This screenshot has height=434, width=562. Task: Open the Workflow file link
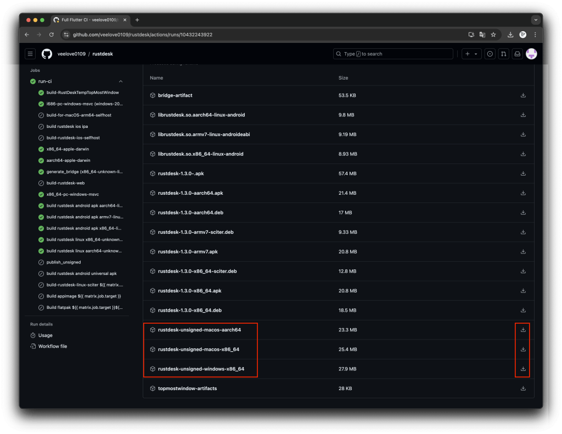[52, 346]
